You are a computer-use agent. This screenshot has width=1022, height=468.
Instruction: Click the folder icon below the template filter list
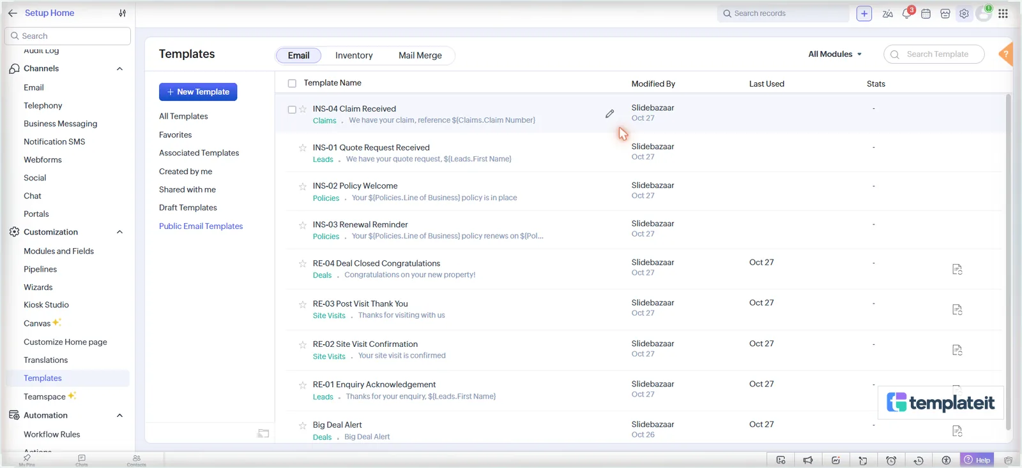click(263, 434)
